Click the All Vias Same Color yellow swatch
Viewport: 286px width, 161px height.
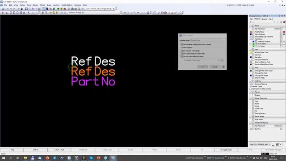point(251,52)
